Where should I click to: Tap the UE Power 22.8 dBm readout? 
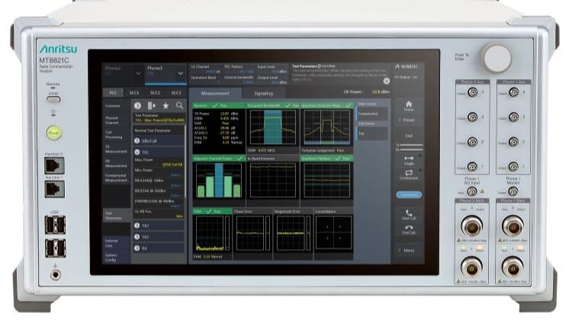[x=367, y=92]
